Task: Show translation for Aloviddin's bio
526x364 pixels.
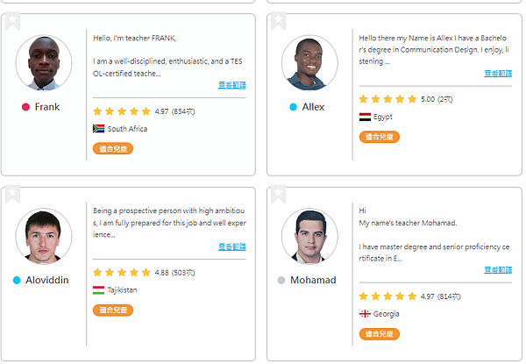Action: coord(231,247)
